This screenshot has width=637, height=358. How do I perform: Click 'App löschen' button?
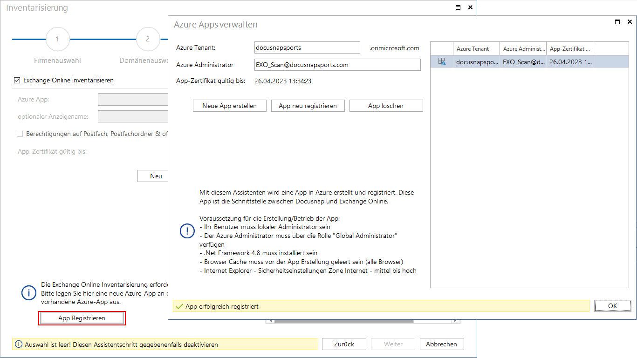(x=386, y=106)
